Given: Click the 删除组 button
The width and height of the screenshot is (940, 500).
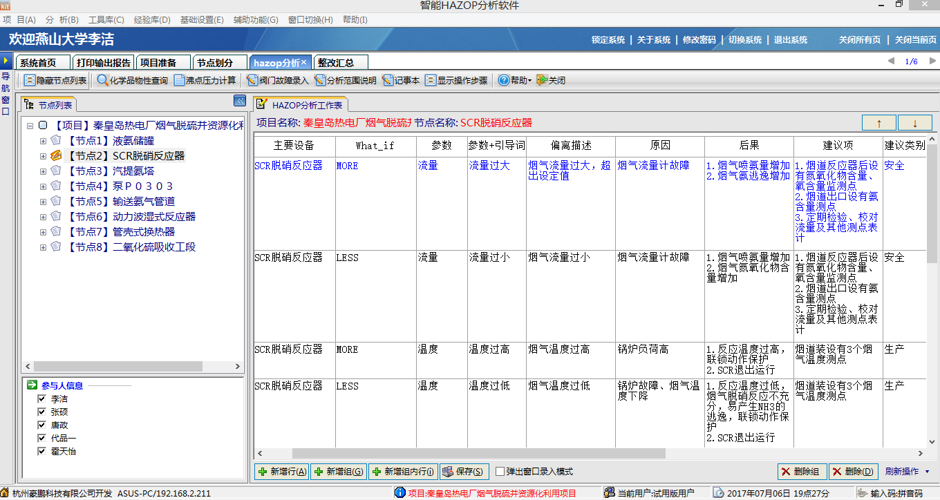Looking at the screenshot, I should click(802, 472).
